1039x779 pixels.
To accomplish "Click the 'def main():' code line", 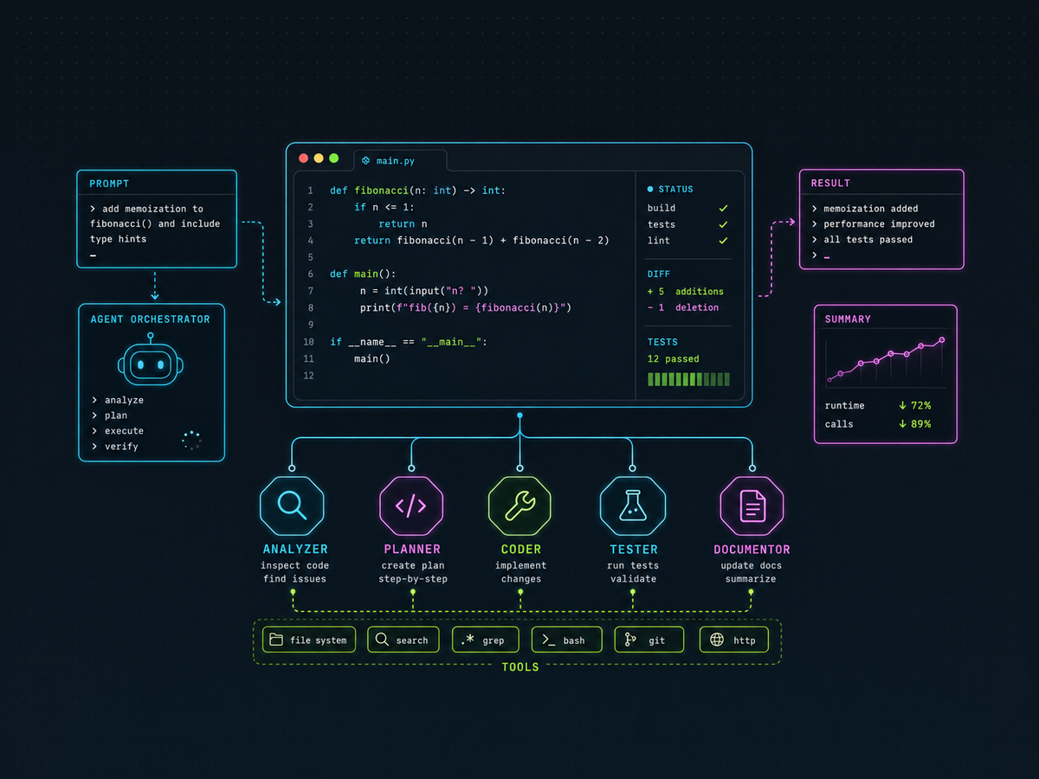I will 363,274.
